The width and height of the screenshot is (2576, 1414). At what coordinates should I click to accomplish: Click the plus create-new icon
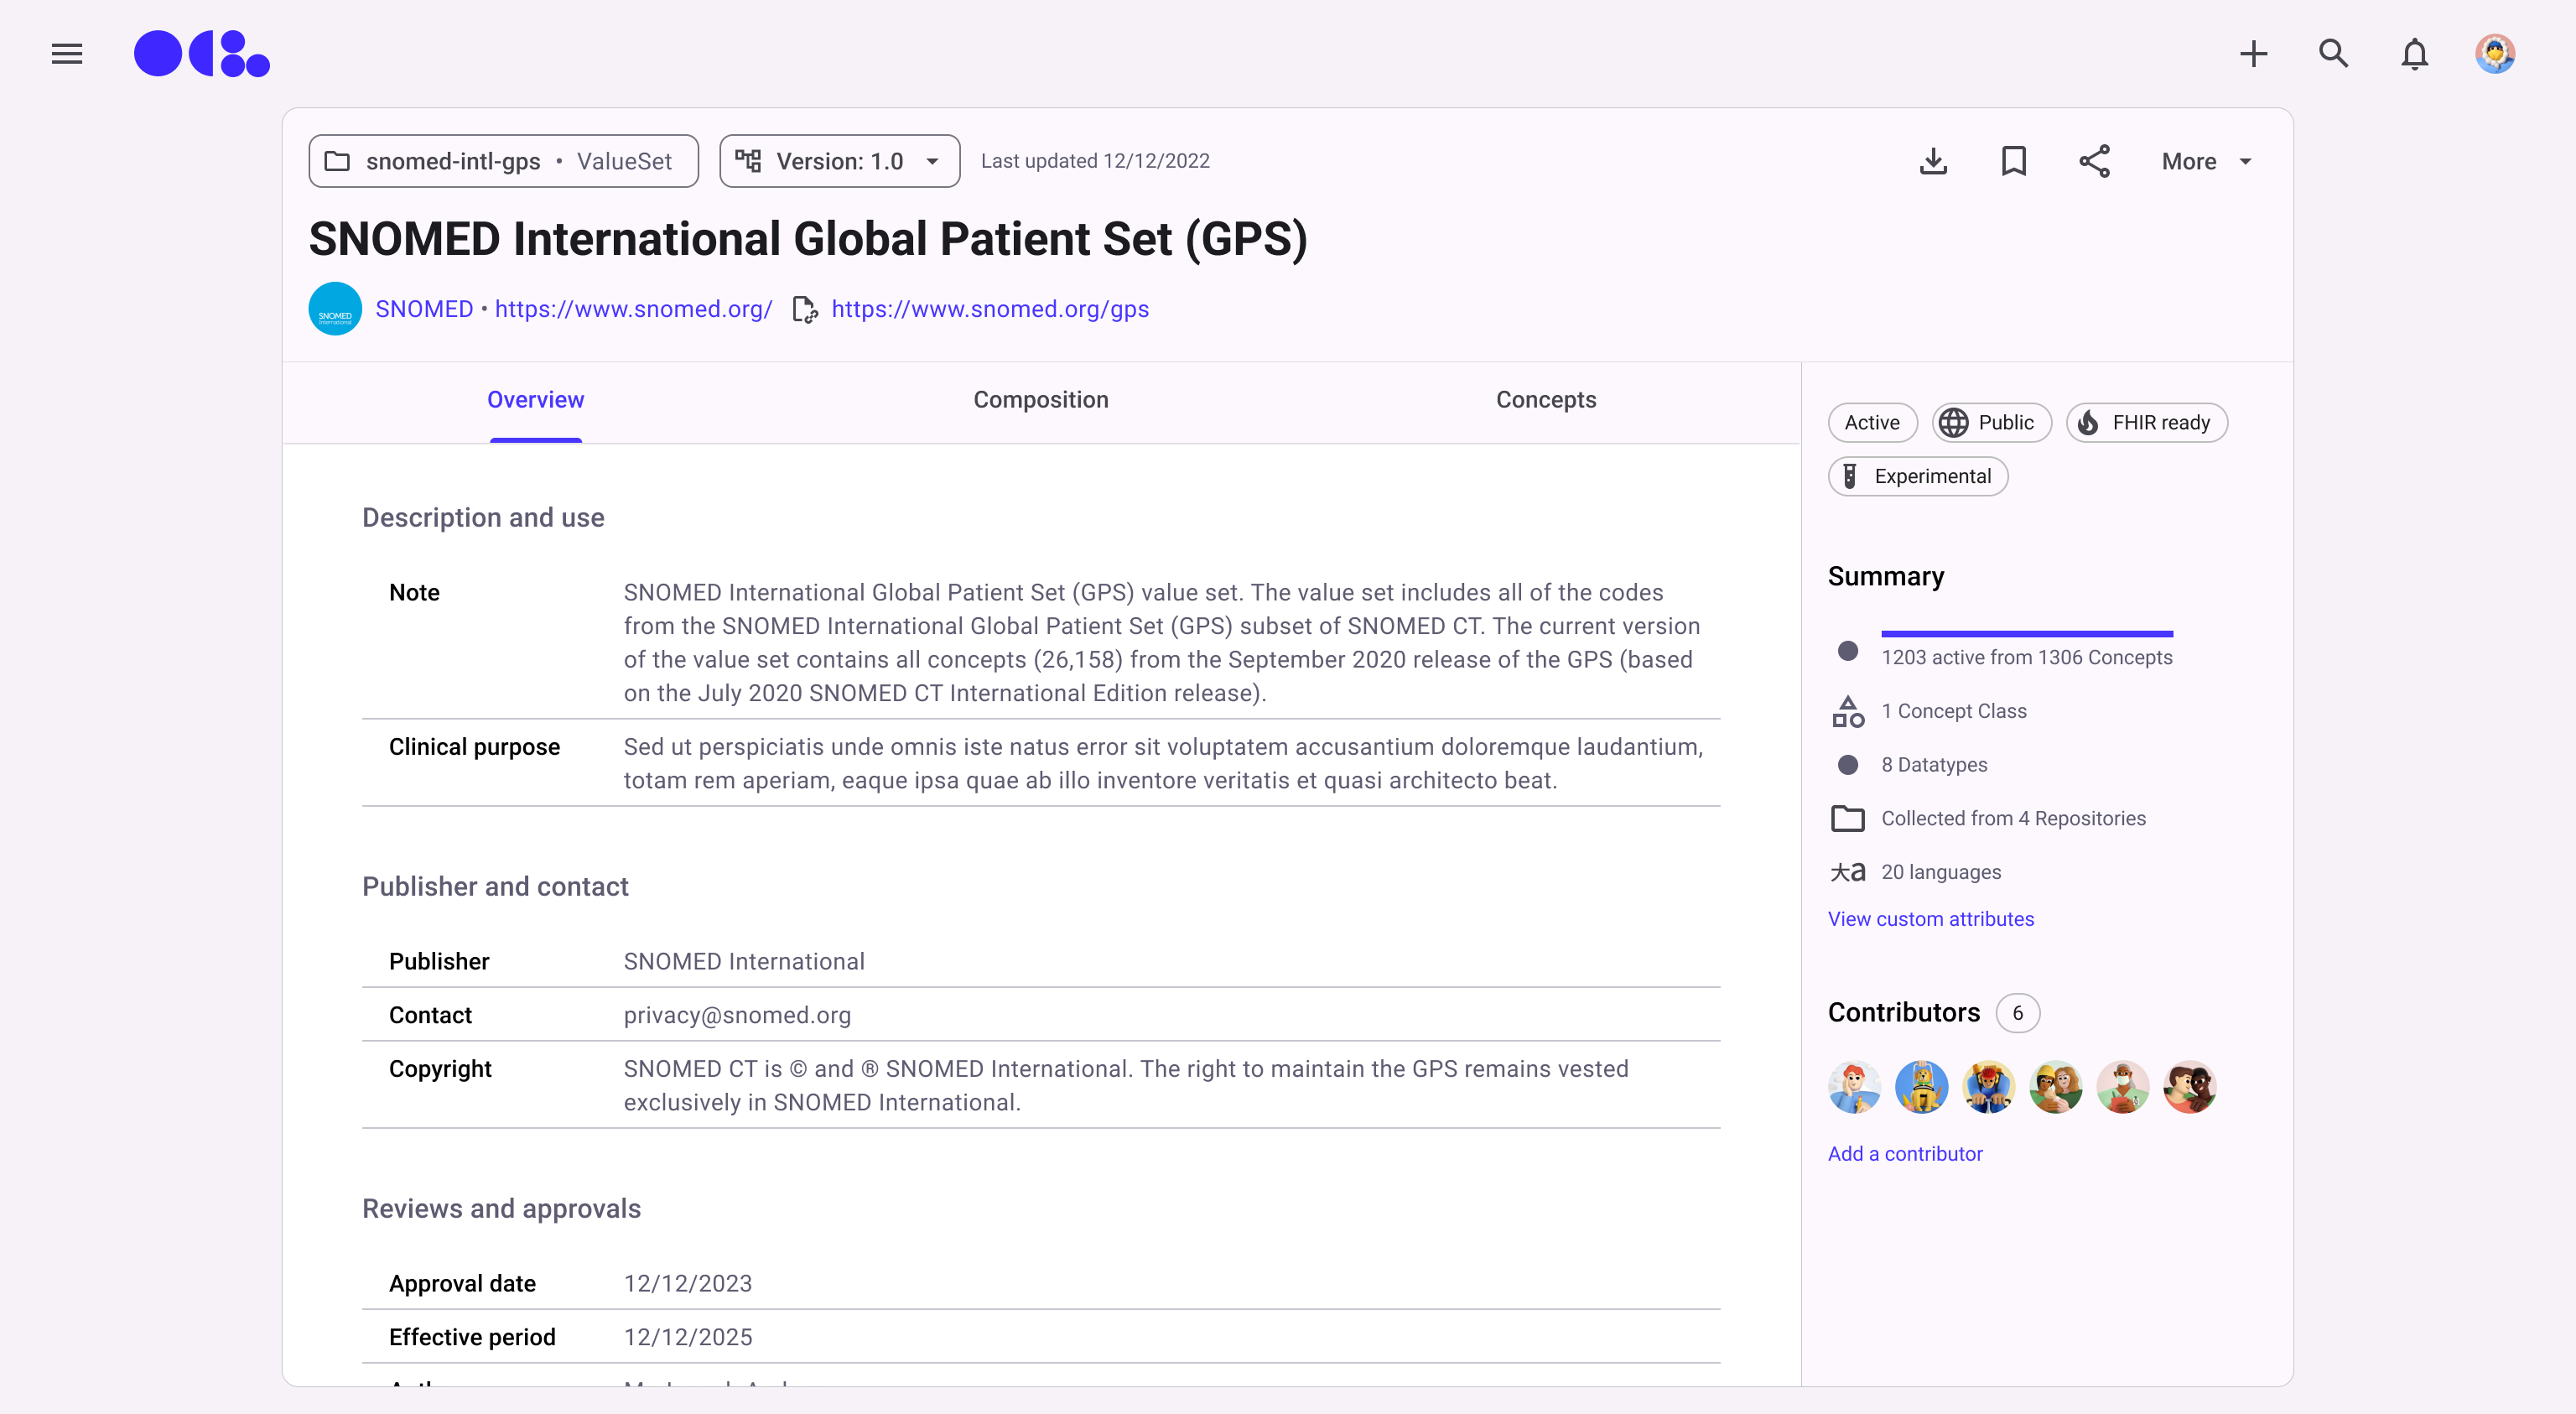[x=2253, y=54]
